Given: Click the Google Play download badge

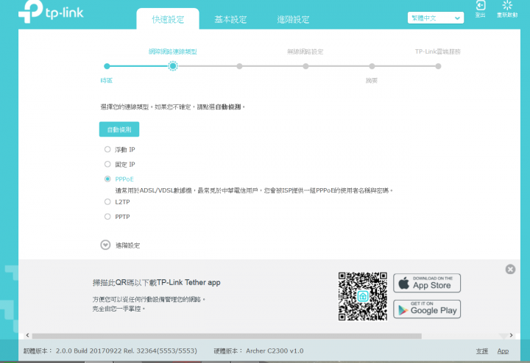Looking at the screenshot, I should tap(427, 309).
